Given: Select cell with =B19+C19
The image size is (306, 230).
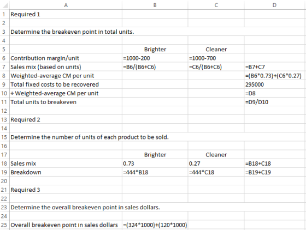Looking at the screenshot, I should pos(275,172).
